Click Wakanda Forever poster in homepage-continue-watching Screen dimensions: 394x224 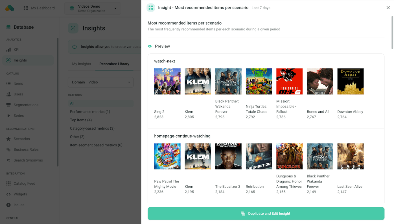[320, 156]
